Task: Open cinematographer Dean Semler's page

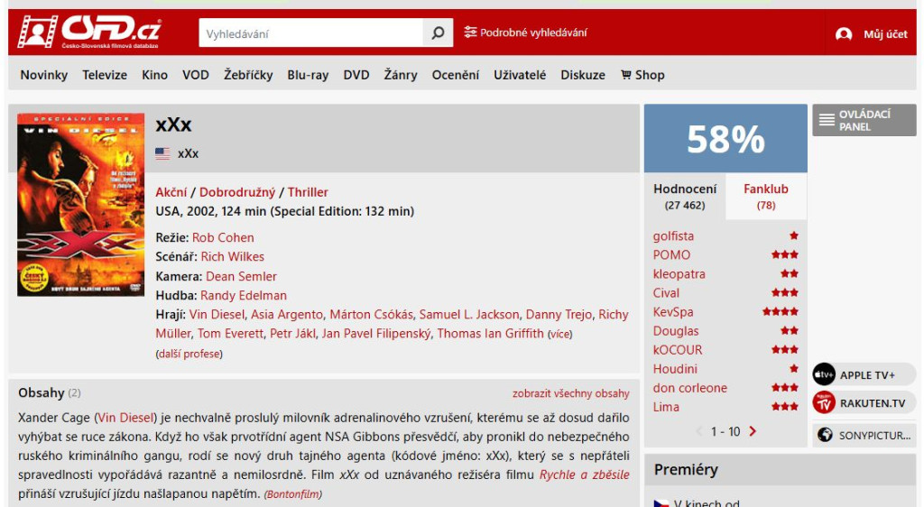Action: tap(241, 276)
